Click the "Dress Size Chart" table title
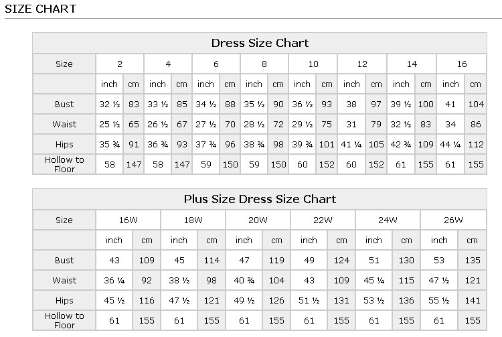 [260, 44]
